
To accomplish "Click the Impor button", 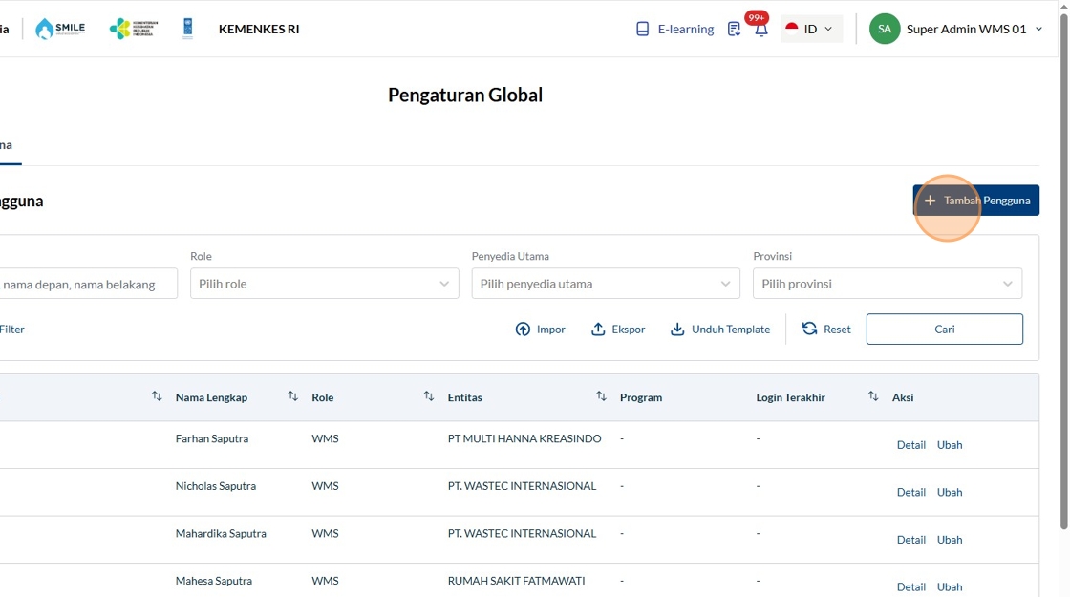I will pyautogui.click(x=541, y=330).
